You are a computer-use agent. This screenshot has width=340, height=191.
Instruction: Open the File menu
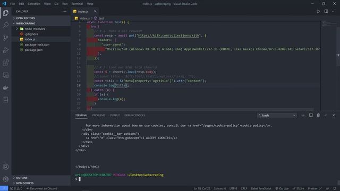click(x=13, y=4)
